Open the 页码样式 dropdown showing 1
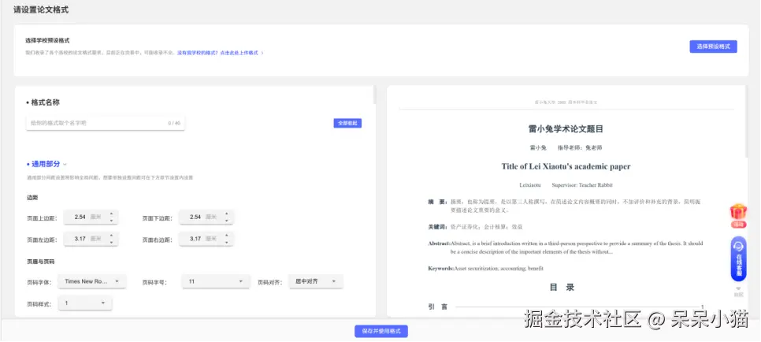 (x=85, y=303)
